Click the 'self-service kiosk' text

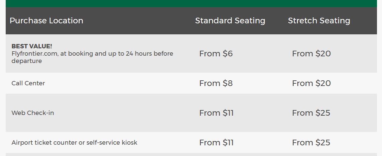[x=112, y=143]
